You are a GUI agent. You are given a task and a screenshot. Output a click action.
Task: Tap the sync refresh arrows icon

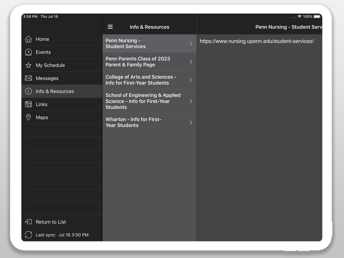(x=28, y=235)
